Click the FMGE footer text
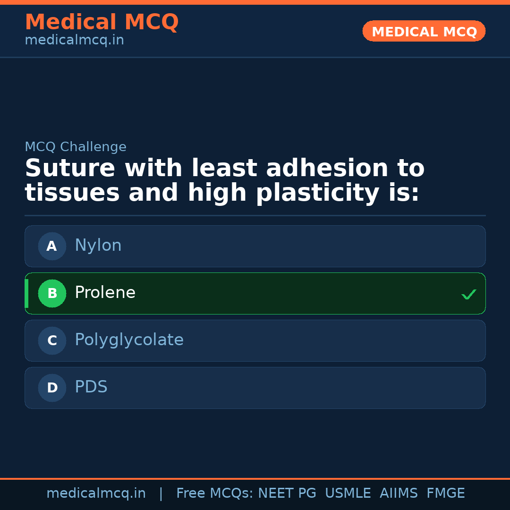 [x=445, y=493]
